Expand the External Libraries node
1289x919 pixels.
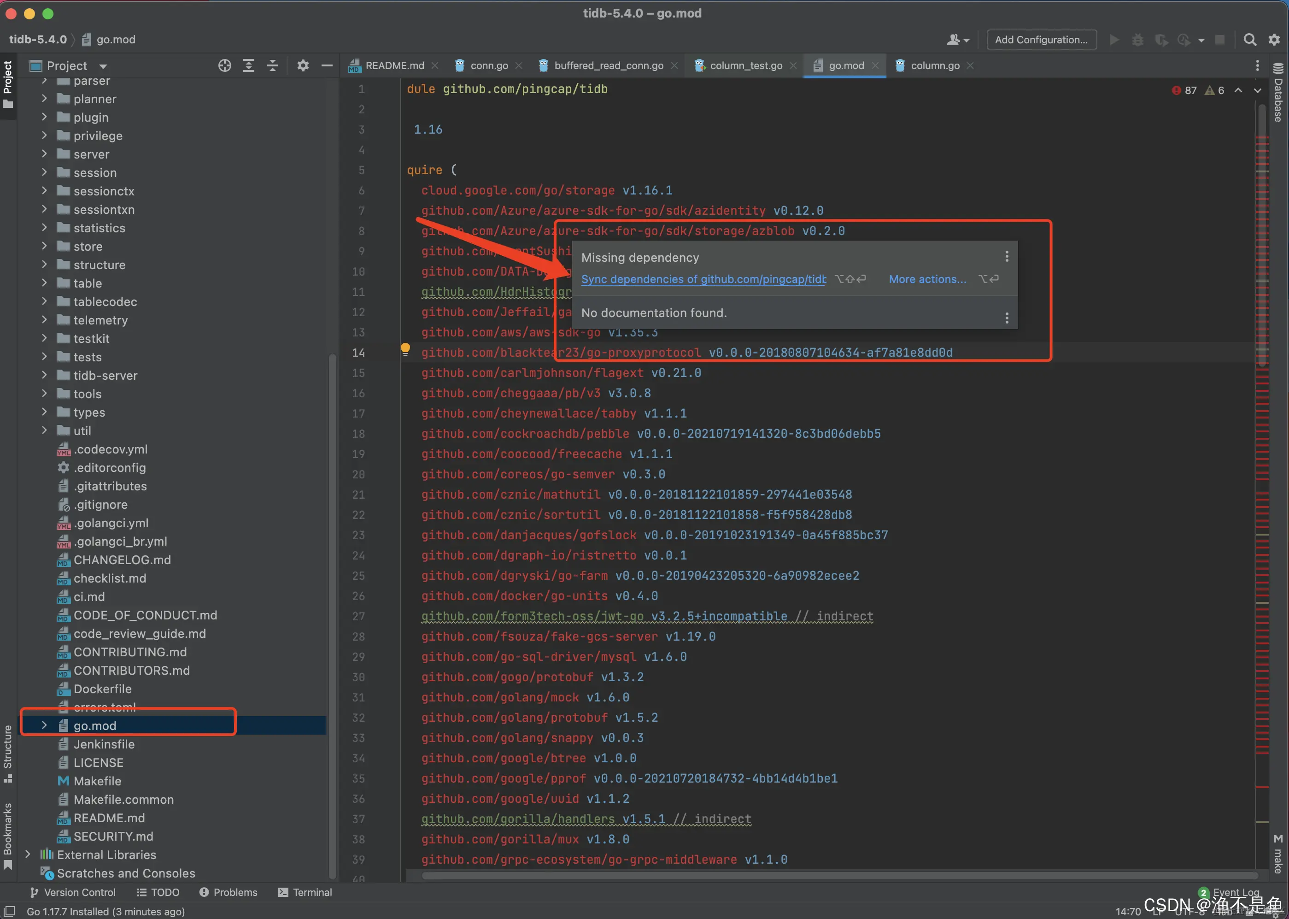coord(28,854)
